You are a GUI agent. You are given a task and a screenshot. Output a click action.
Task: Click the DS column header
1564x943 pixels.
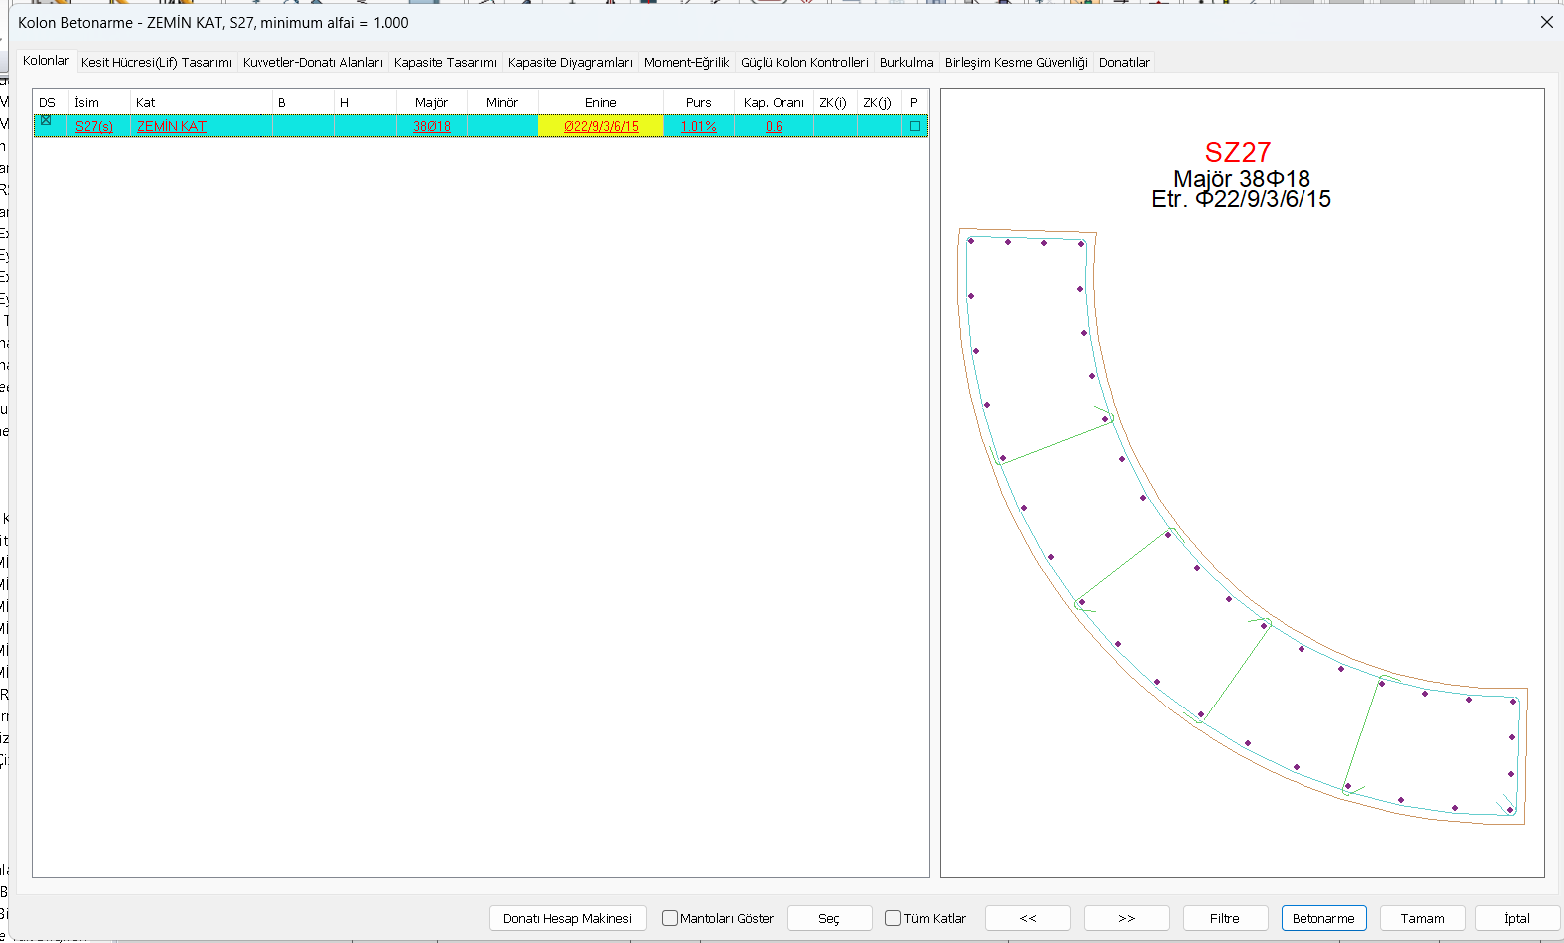pyautogui.click(x=50, y=102)
